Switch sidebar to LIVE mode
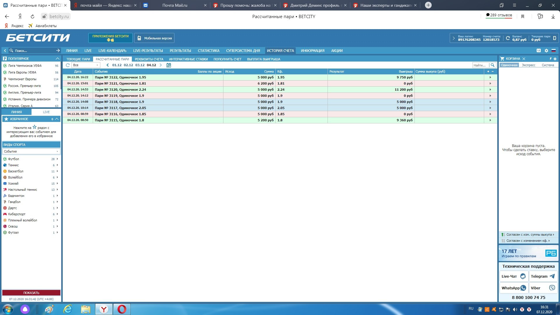The height and width of the screenshot is (315, 560). coord(46,112)
